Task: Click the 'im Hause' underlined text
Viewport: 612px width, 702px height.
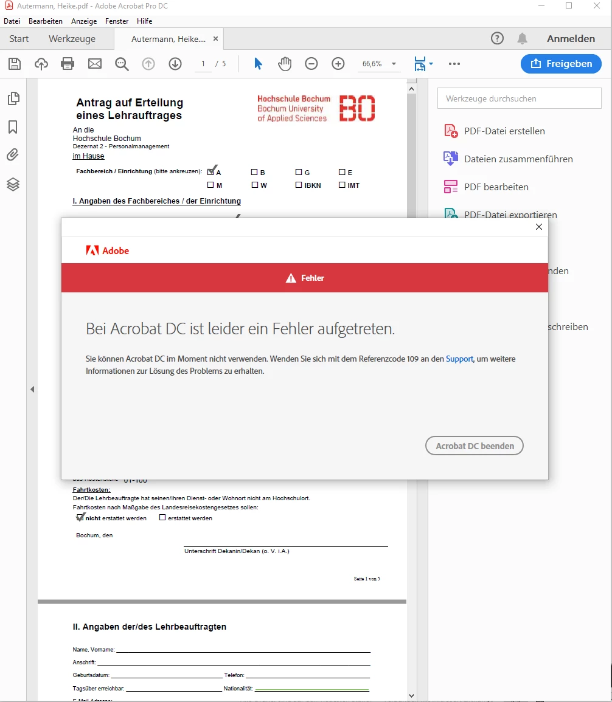Action: tap(88, 156)
